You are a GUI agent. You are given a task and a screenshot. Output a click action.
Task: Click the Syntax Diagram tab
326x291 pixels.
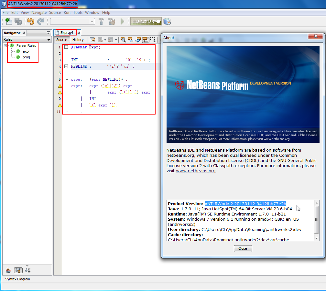pos(17,279)
